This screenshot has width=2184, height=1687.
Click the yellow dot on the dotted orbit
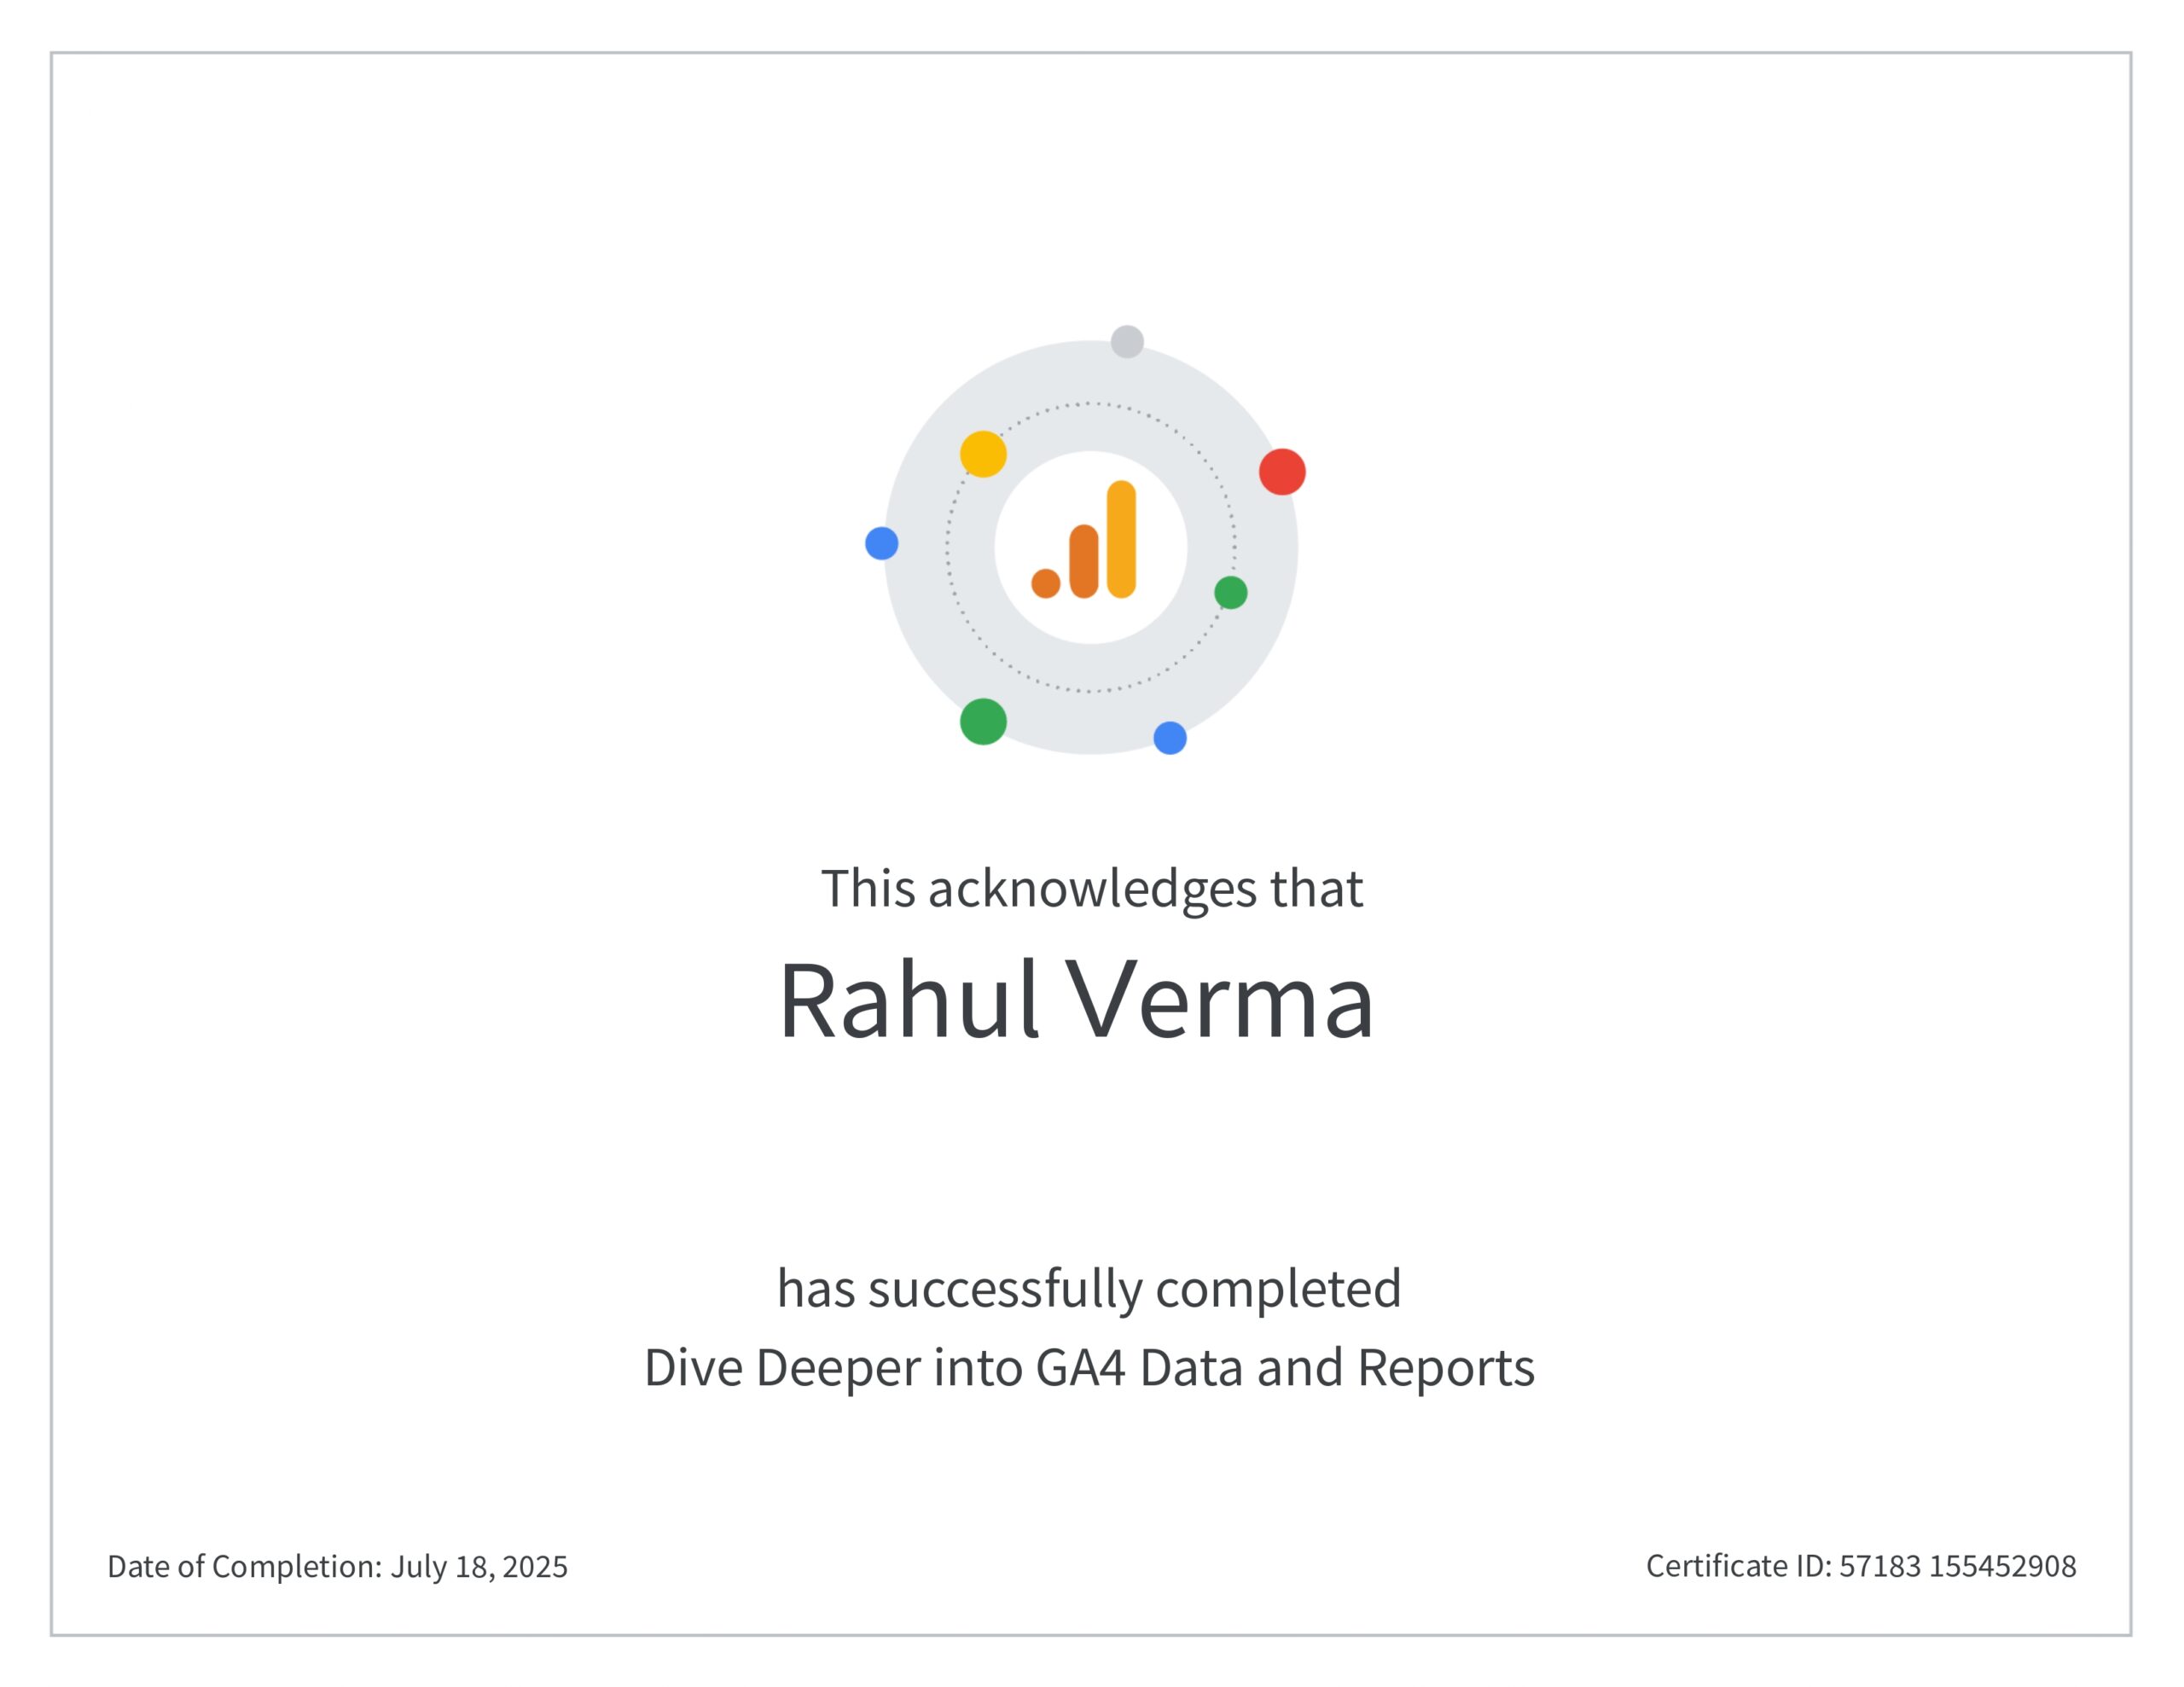pos(983,454)
